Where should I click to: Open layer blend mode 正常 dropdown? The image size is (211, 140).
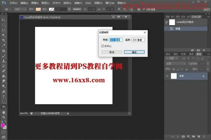pos(176,64)
